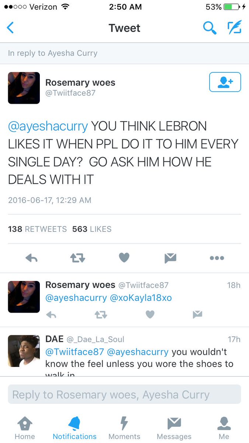The height and width of the screenshot is (443, 249).
Task: Tap the Reply to Rosemary woes field
Action: [124, 394]
